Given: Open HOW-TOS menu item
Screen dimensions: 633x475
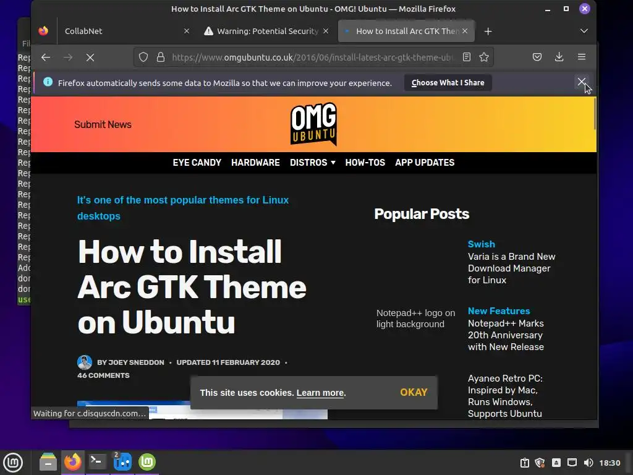Looking at the screenshot, I should pos(365,163).
